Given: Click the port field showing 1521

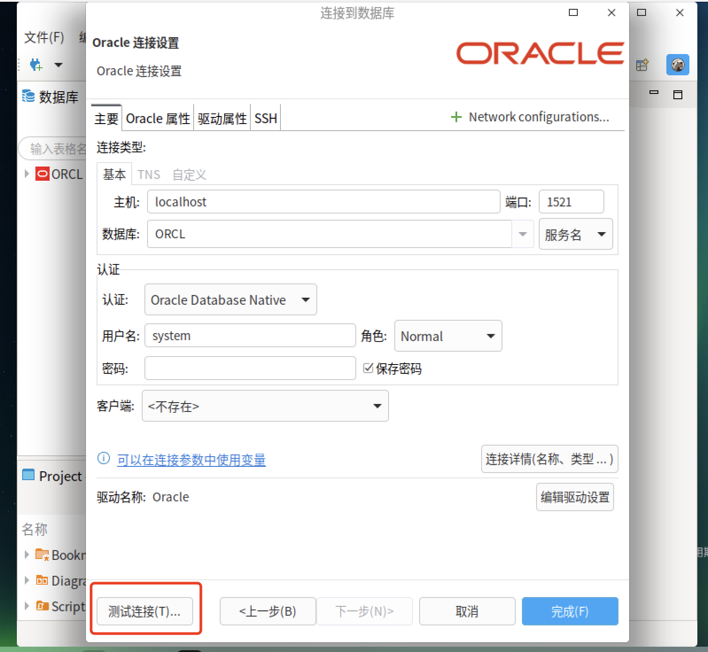Looking at the screenshot, I should (x=571, y=202).
